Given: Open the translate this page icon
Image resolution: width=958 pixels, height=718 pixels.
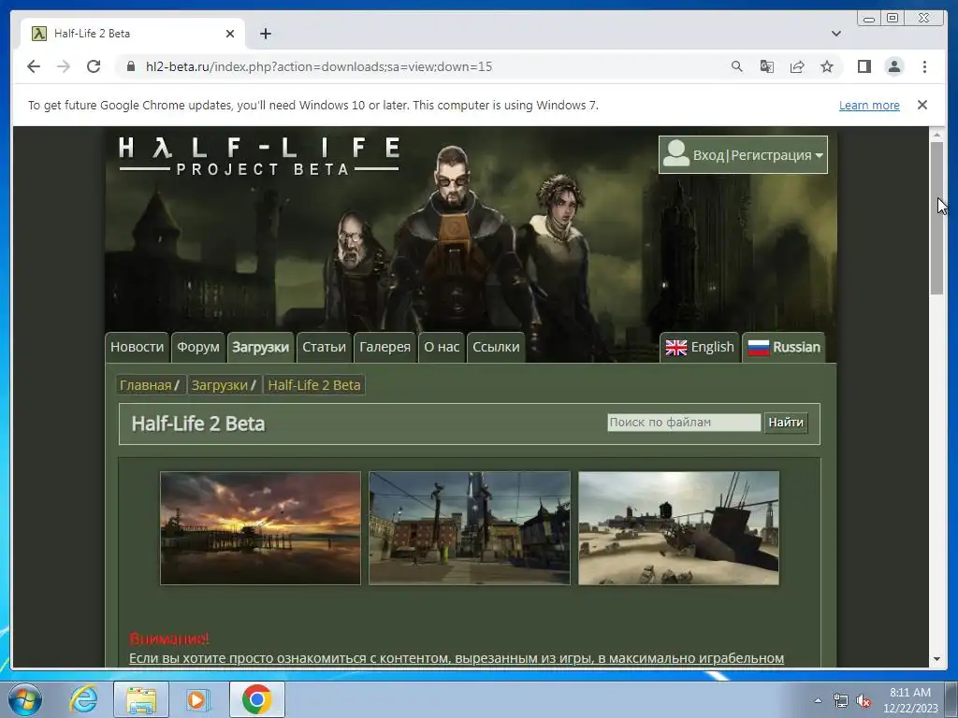Looking at the screenshot, I should pos(767,66).
